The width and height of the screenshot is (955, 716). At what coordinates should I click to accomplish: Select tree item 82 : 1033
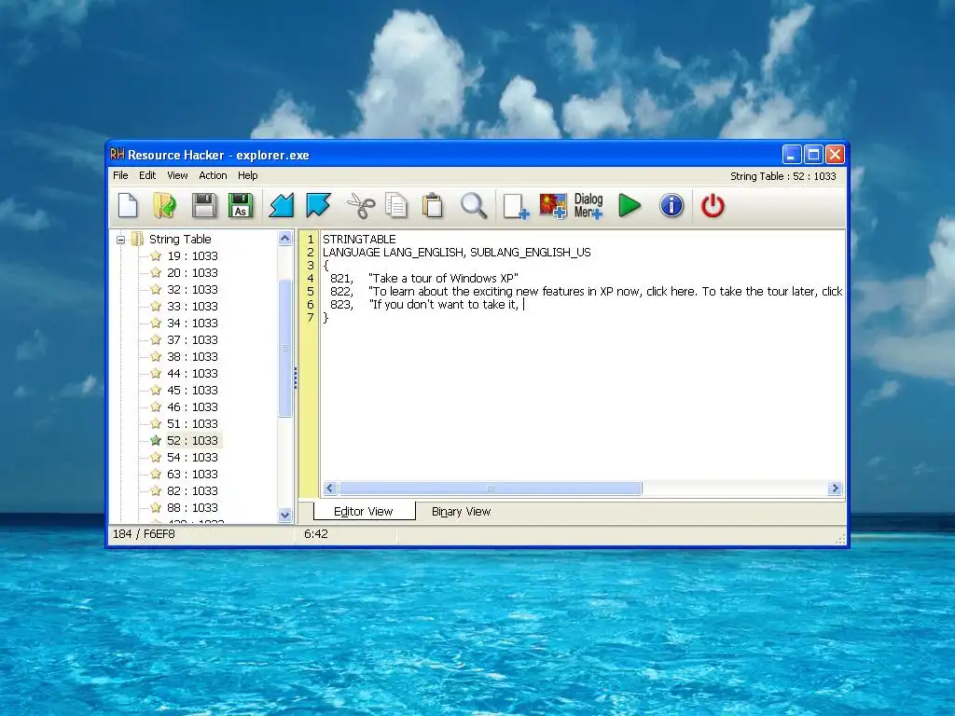pyautogui.click(x=192, y=490)
